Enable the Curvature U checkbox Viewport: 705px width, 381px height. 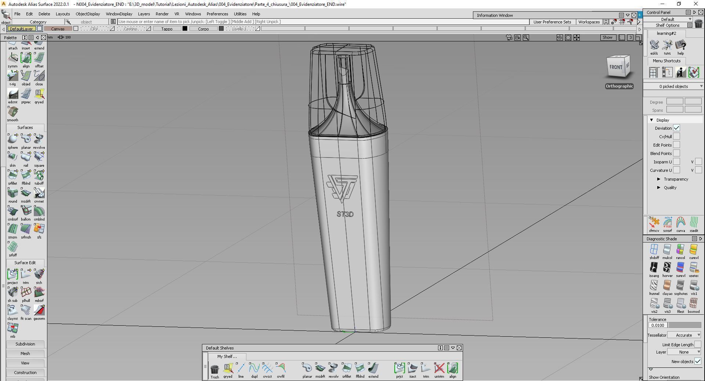click(676, 170)
